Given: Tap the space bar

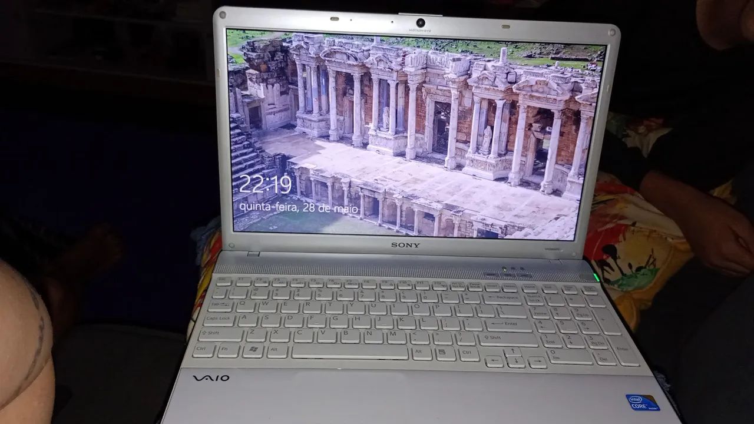Looking at the screenshot, I should pos(350,352).
